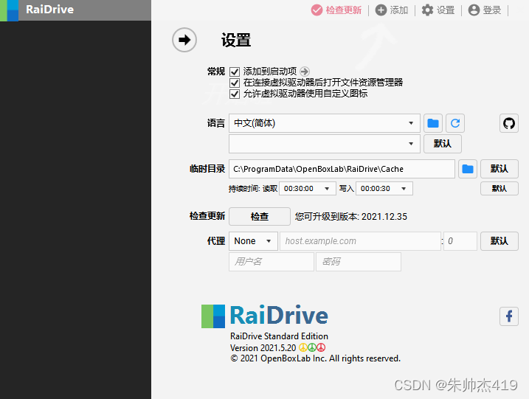Click the 设置 page heading
Viewport: 529px width, 399px height.
pyautogui.click(x=236, y=40)
